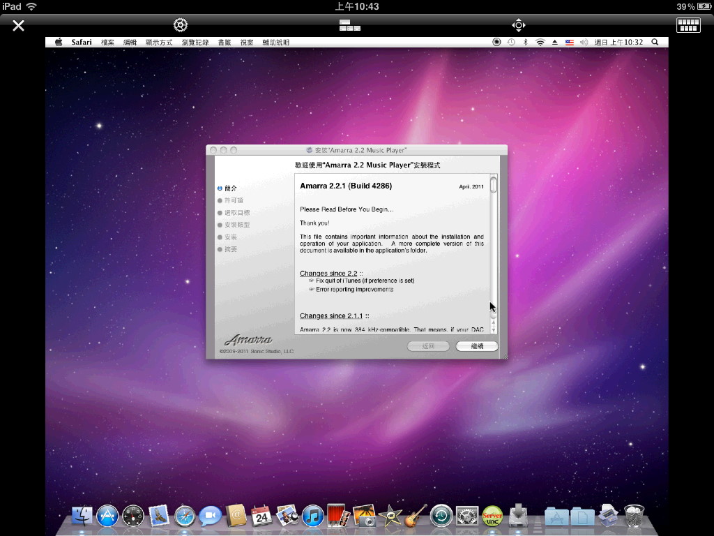Open iCal calendar showing 24
714x536 pixels.
point(261,516)
